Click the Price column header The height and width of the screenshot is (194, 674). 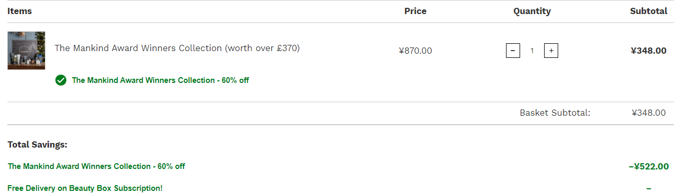(415, 11)
